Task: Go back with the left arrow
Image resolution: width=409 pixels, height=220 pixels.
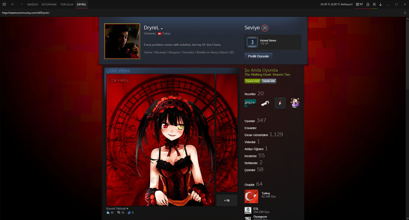Action: (x=13, y=4)
